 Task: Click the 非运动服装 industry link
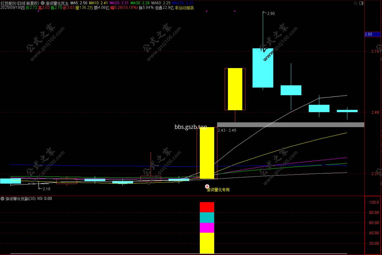tap(184, 8)
